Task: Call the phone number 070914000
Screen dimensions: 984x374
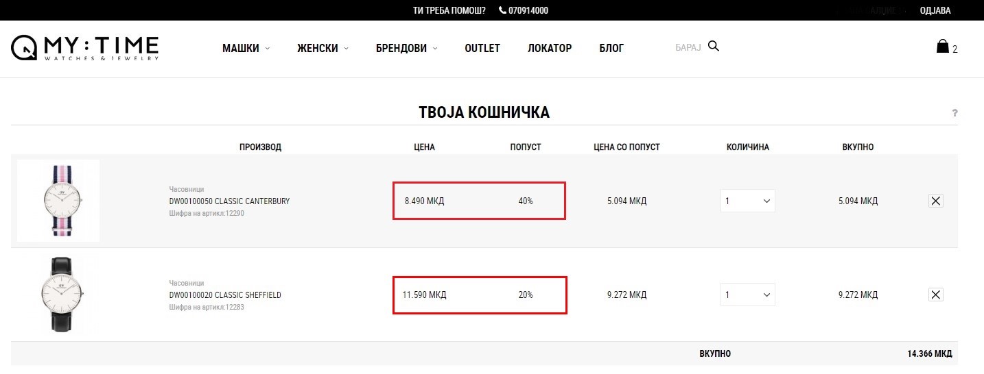Action: click(524, 10)
